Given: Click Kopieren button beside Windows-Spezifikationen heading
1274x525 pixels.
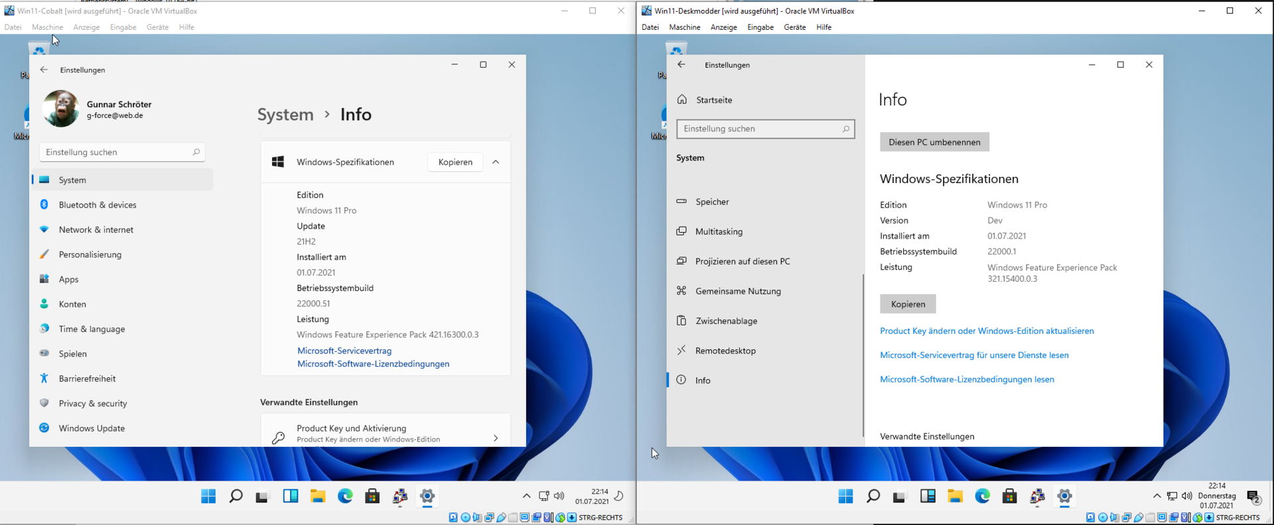Looking at the screenshot, I should point(455,162).
